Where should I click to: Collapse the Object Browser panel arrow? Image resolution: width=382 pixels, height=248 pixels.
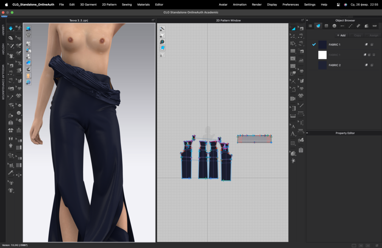pos(307,20)
